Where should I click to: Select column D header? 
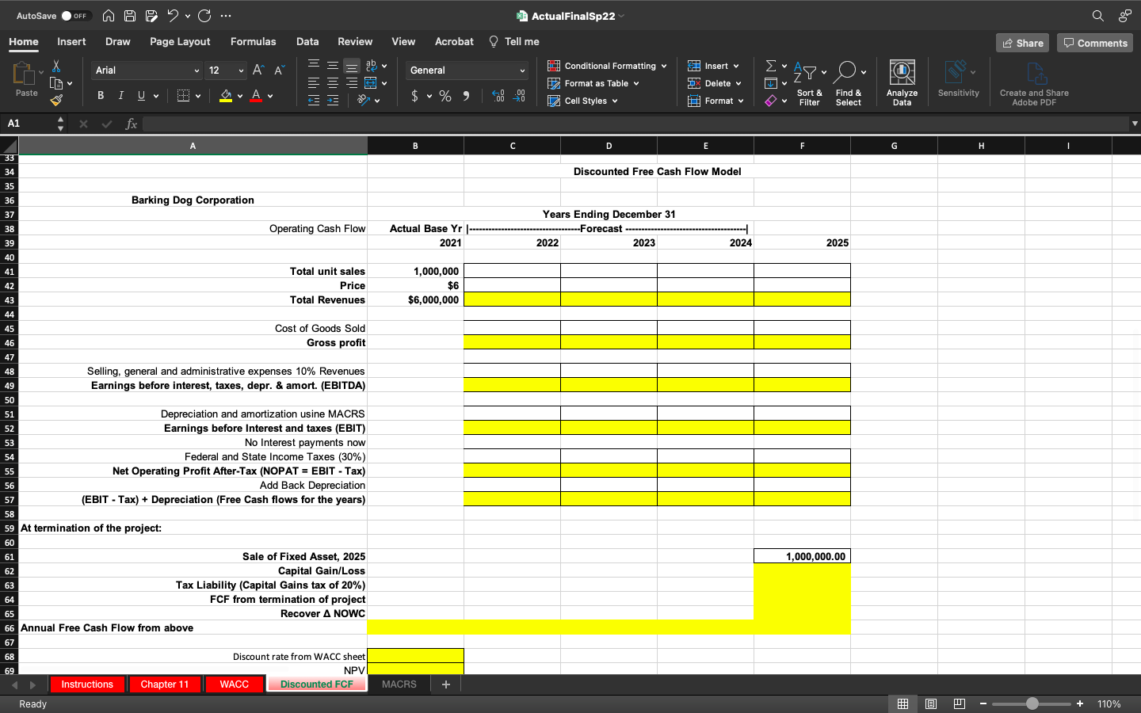point(609,146)
